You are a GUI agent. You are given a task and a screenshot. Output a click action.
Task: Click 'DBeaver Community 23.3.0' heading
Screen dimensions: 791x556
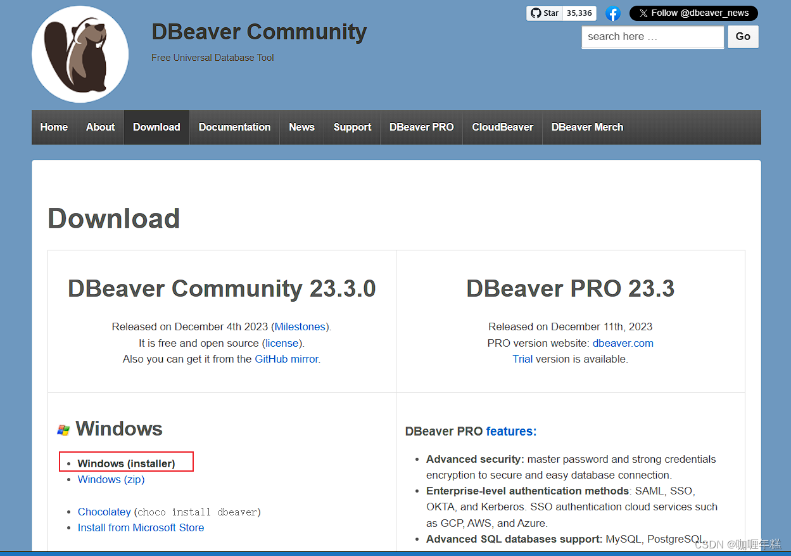222,288
